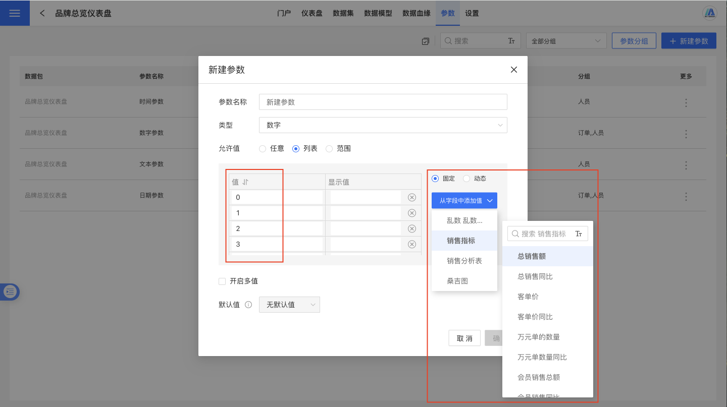
Task: Delete the row with value 2
Action: (411, 229)
